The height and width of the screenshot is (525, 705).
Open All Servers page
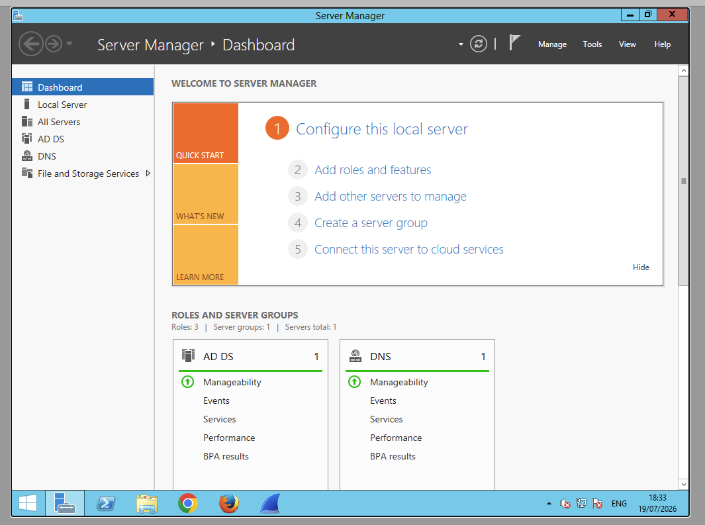click(x=83, y=122)
